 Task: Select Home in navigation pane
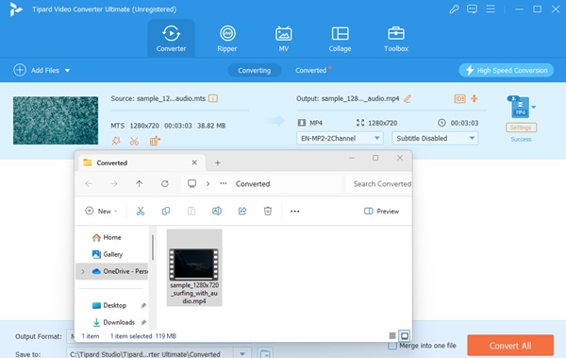click(x=112, y=237)
